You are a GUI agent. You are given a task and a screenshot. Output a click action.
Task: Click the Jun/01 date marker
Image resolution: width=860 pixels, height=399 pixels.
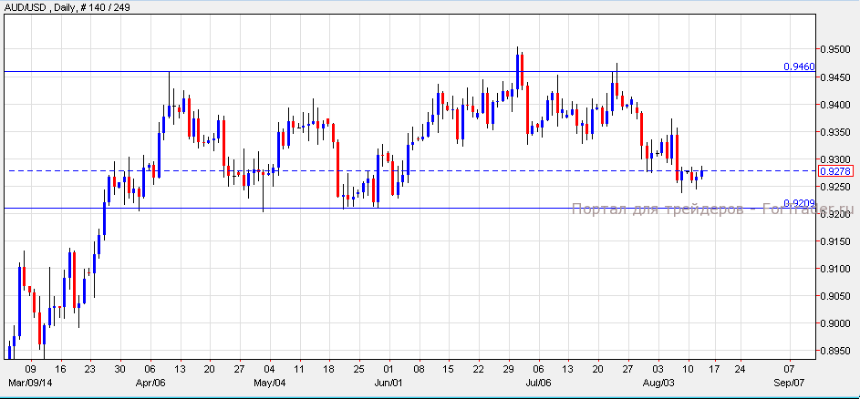(390, 383)
